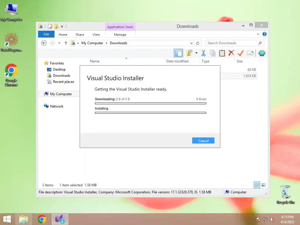Open the folder options dropdown arrow

click(x=196, y=53)
